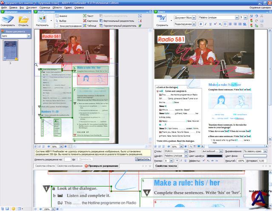Open the Области menu
272x211 pixels.
click(57, 8)
